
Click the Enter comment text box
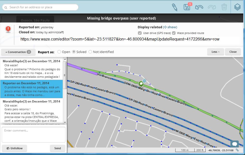coord(34,134)
